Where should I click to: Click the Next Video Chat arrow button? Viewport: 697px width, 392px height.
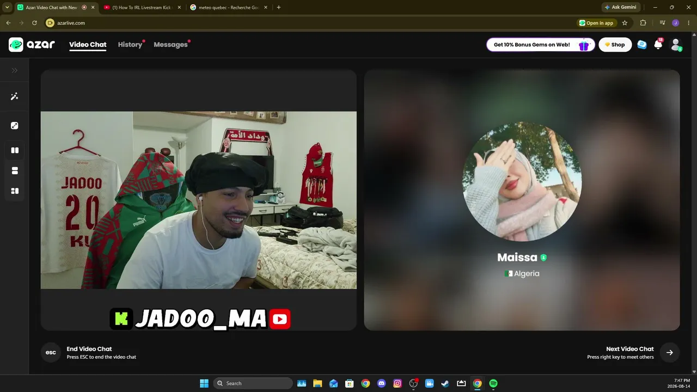[x=670, y=352]
